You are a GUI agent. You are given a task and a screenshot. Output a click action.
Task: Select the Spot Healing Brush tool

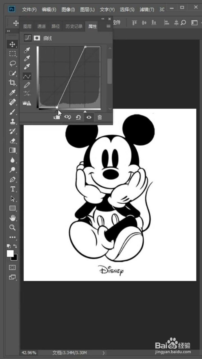(12, 102)
